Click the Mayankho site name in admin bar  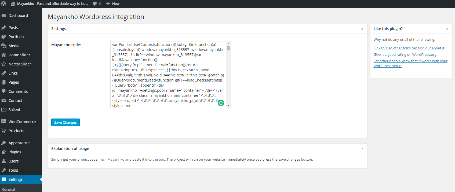coord(53,3)
